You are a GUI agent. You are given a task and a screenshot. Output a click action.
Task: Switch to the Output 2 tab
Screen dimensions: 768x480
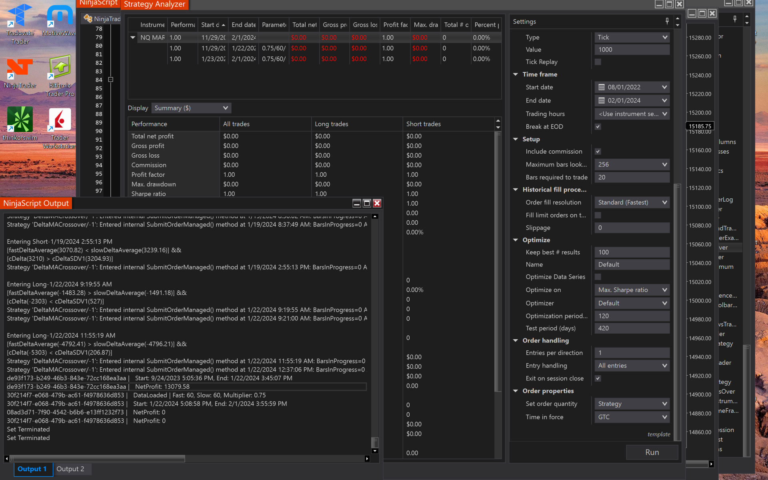tap(70, 469)
